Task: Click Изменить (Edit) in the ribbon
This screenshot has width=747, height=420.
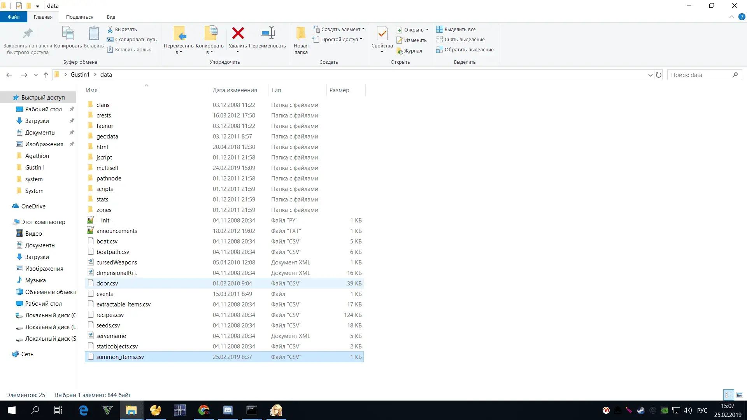Action: point(412,40)
